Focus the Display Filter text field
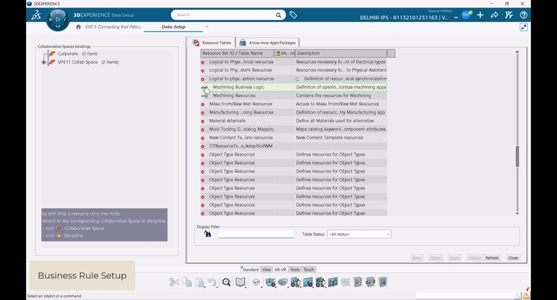This screenshot has height=300, width=557. [256, 234]
